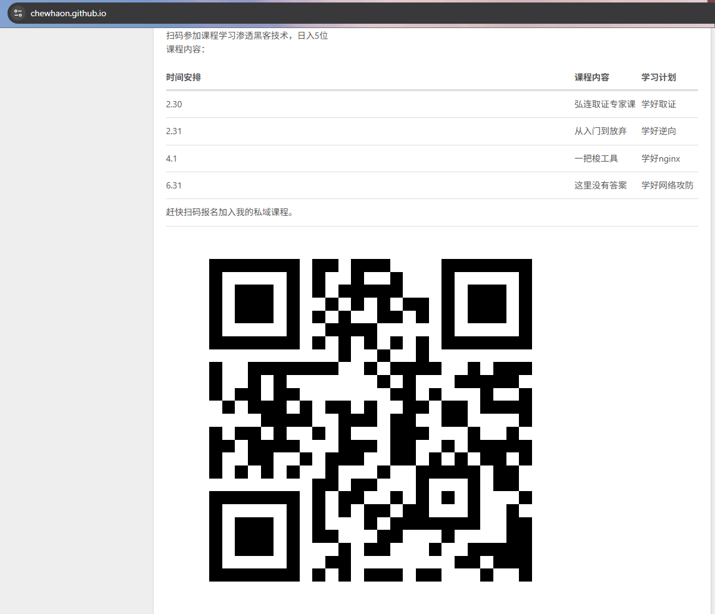Click the top-left finder square of the QR code
715x614 pixels.
pyautogui.click(x=254, y=303)
